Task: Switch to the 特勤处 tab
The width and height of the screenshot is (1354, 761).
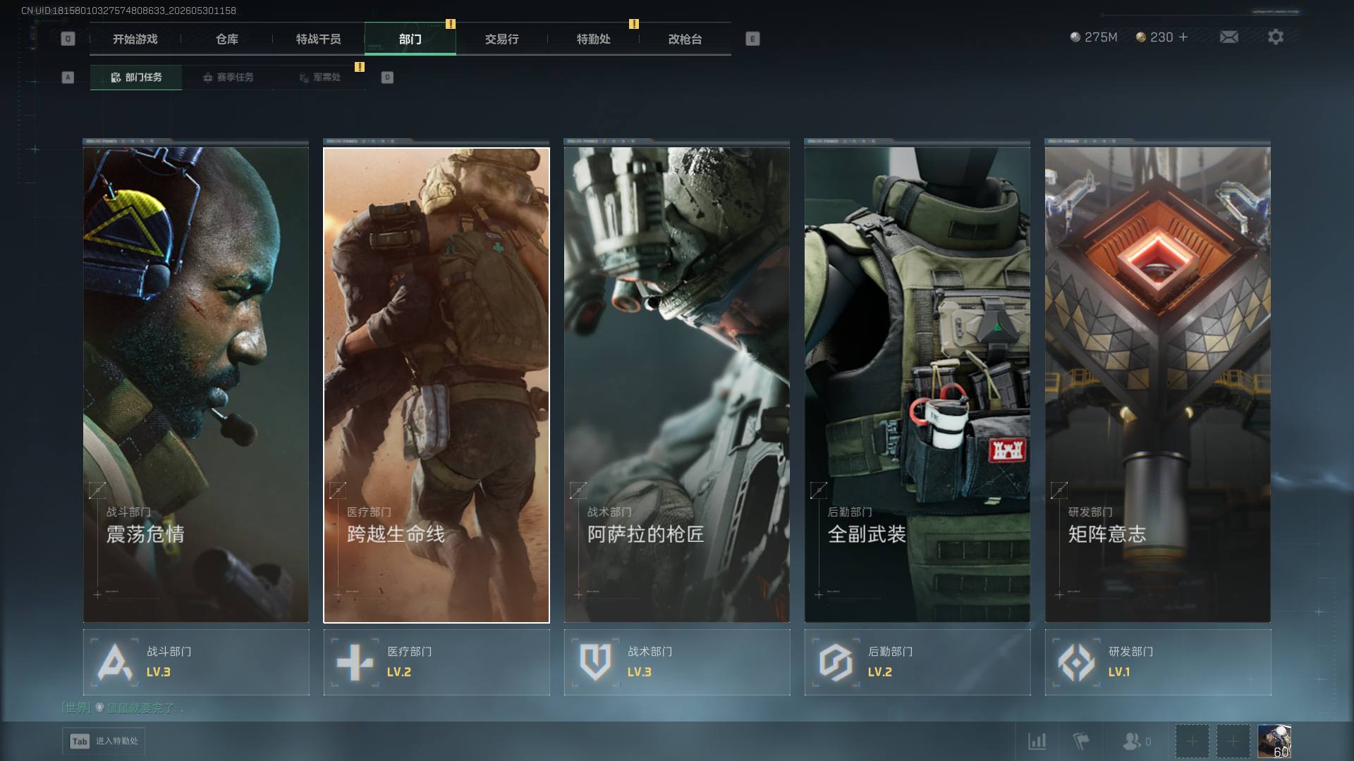Action: 594,39
